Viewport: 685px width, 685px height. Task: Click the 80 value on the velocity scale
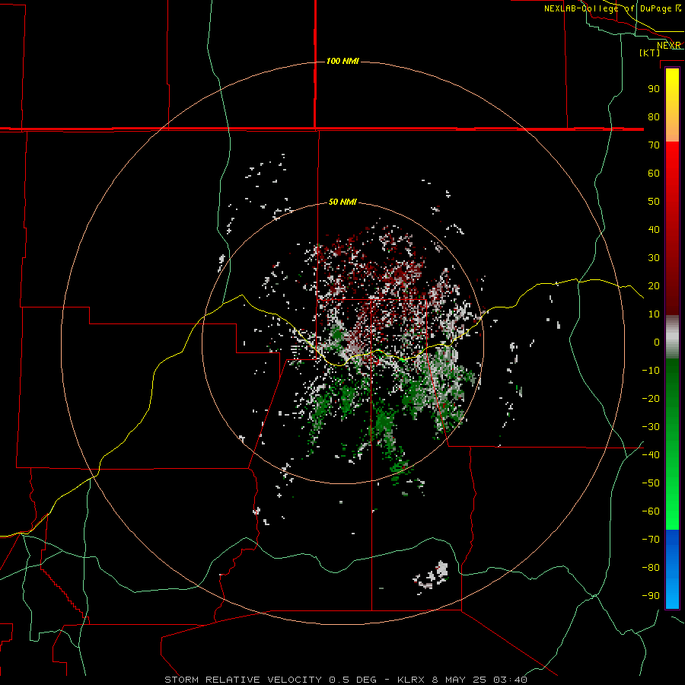tap(654, 116)
